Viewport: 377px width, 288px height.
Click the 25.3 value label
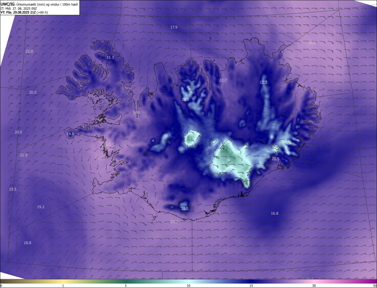[107, 144]
